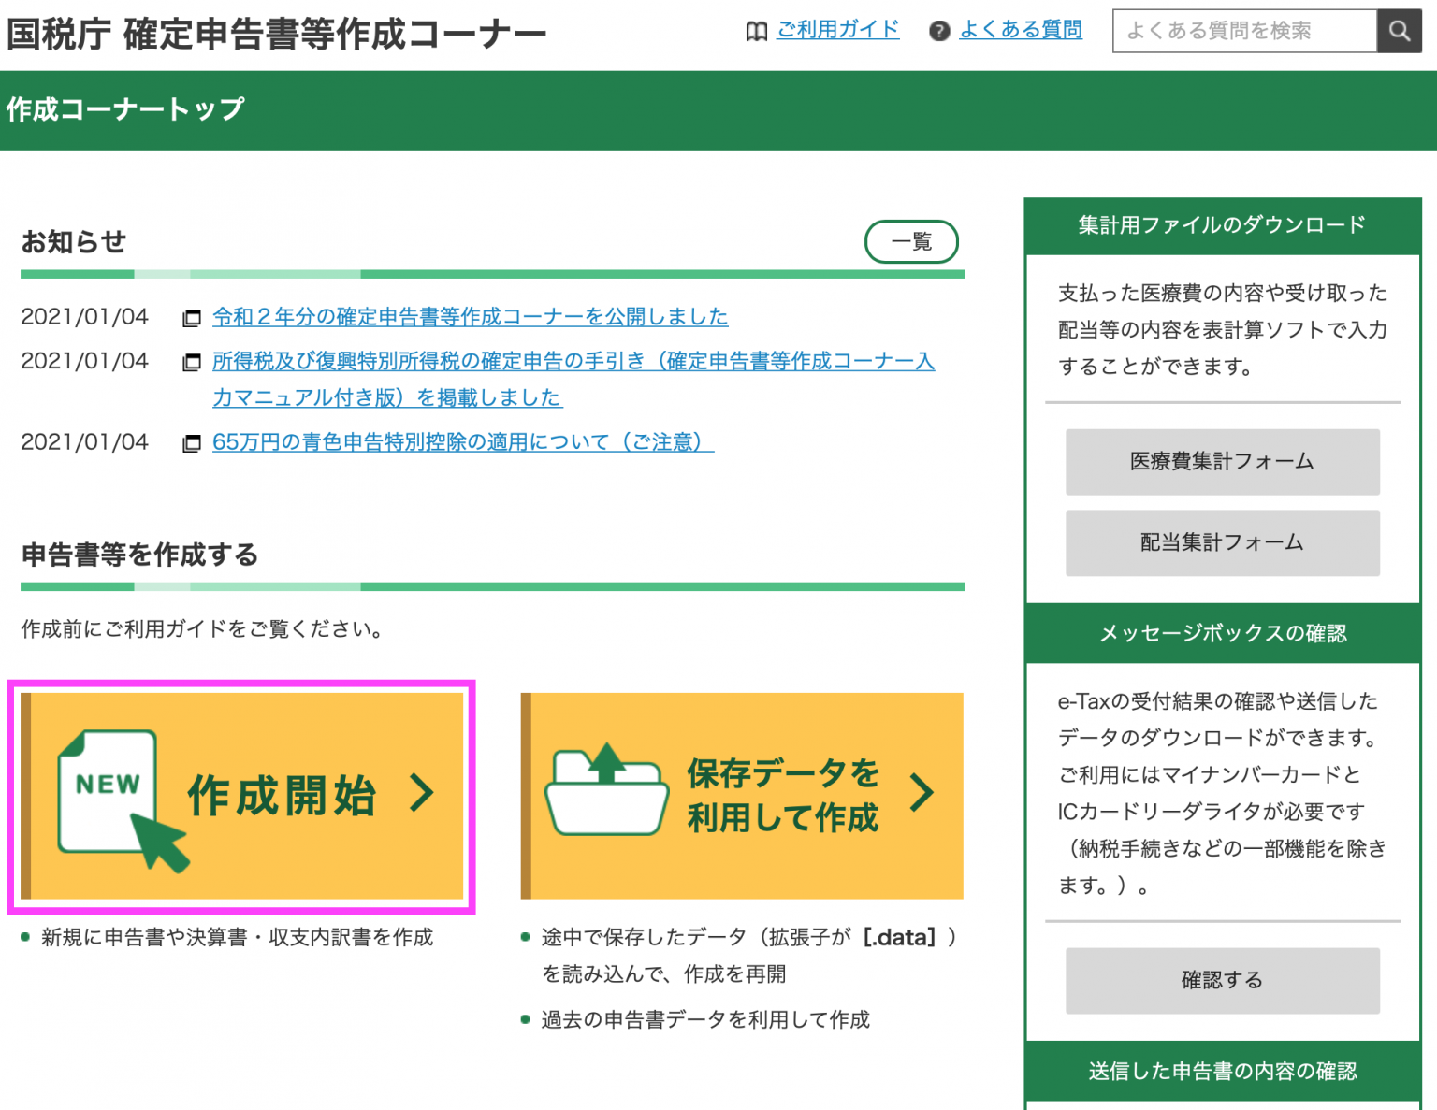The image size is (1437, 1110).
Task: Download the 配当集計フォーム
Action: tap(1223, 543)
